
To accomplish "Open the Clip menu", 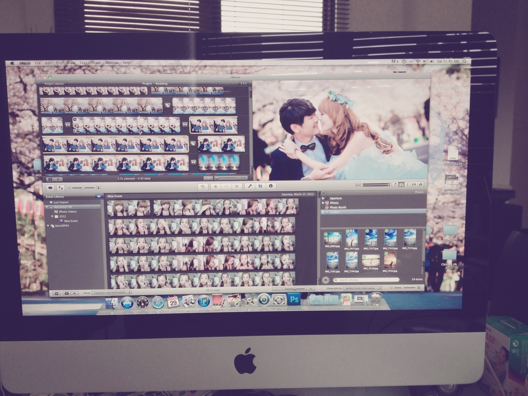I will (59, 63).
